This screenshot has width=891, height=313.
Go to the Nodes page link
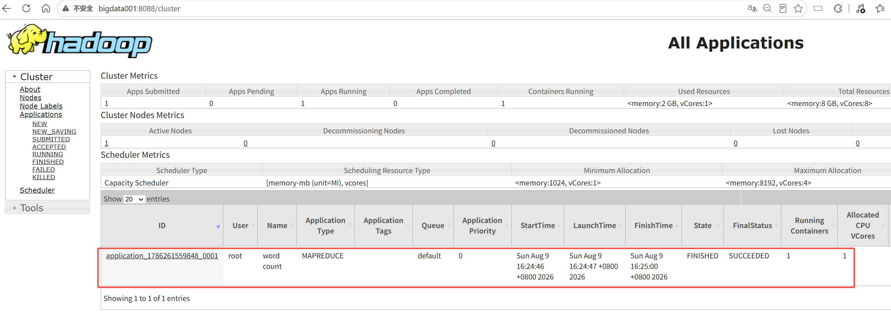coord(31,98)
